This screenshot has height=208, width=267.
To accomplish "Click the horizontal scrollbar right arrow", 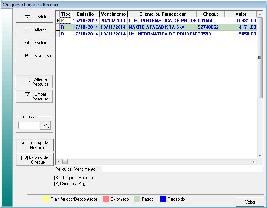I will click(x=254, y=162).
